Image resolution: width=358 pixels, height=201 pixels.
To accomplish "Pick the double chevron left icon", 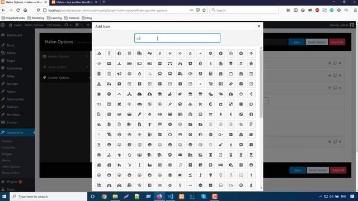I will click(x=170, y=54).
